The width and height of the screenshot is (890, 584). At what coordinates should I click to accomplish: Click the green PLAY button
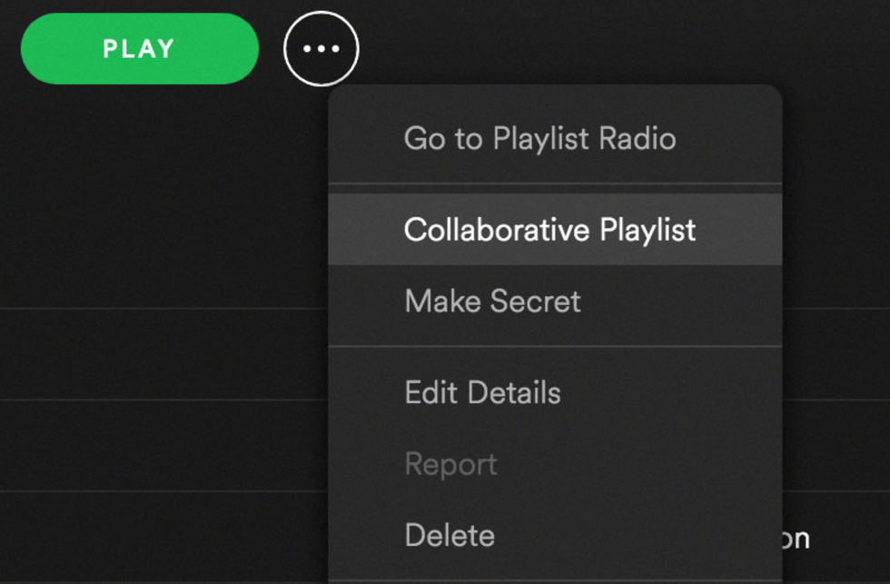point(139,48)
